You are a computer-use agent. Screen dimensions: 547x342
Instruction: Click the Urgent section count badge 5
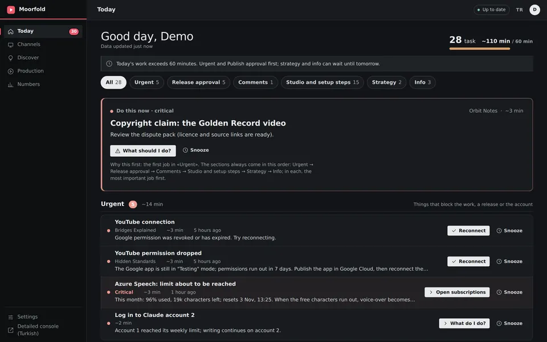[x=133, y=204]
